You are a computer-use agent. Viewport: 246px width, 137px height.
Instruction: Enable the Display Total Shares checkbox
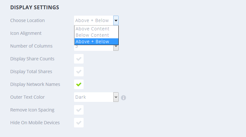click(x=79, y=72)
